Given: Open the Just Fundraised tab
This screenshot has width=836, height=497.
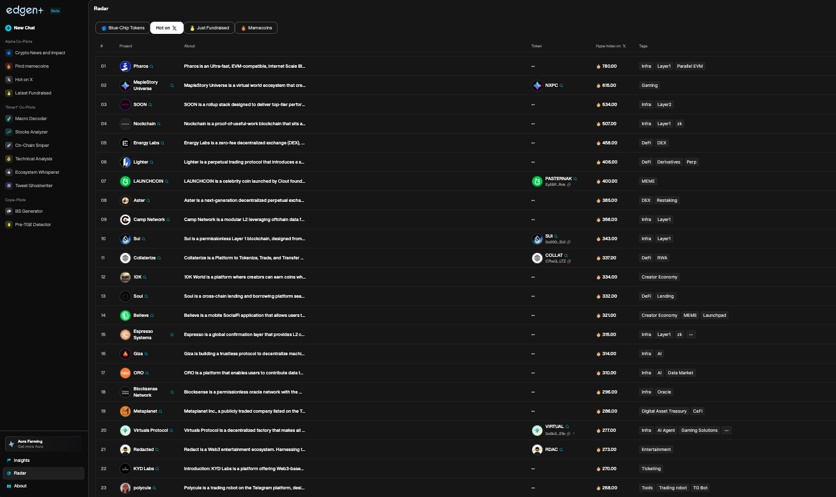Looking at the screenshot, I should click(209, 28).
